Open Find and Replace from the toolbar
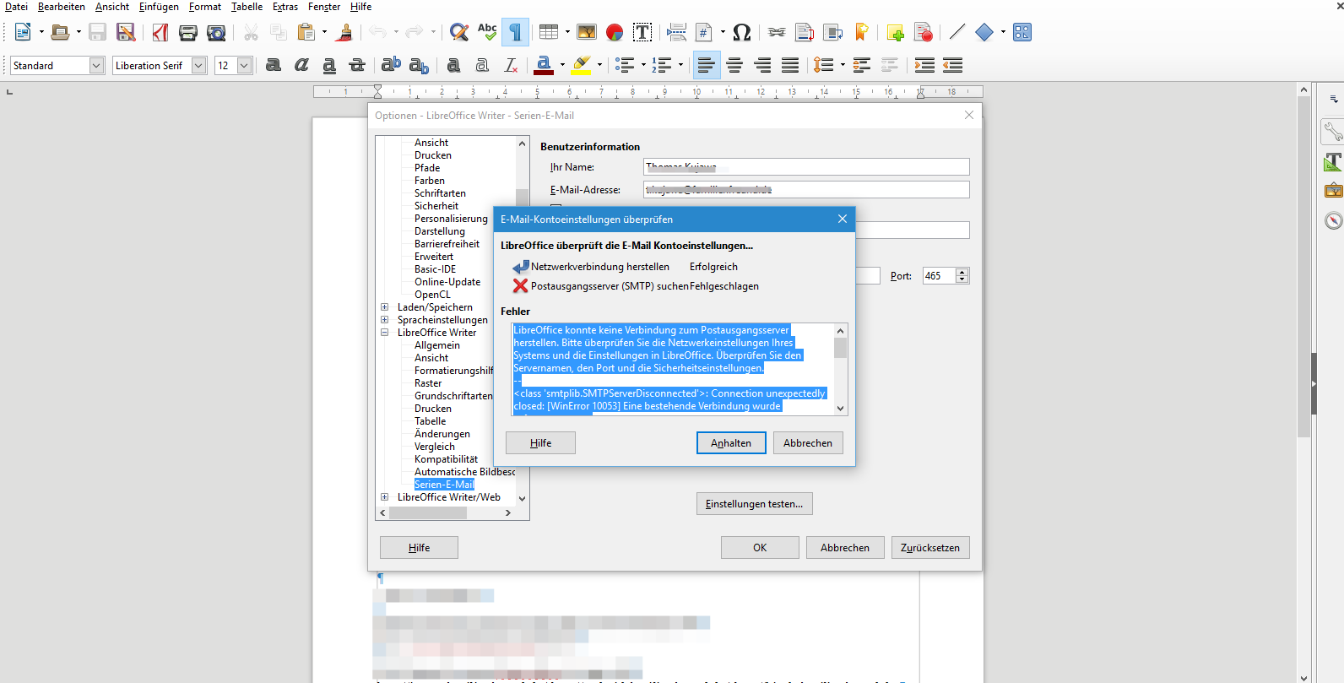Viewport: 1344px width, 683px height. tap(459, 32)
